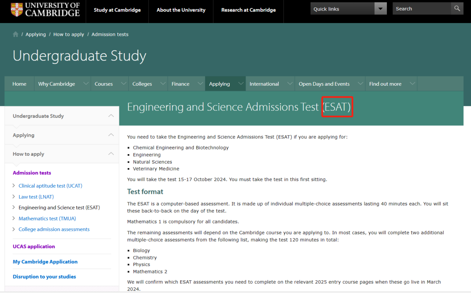The image size is (471, 293).
Task: Open Disruption to your studies link
Action: tap(44, 276)
